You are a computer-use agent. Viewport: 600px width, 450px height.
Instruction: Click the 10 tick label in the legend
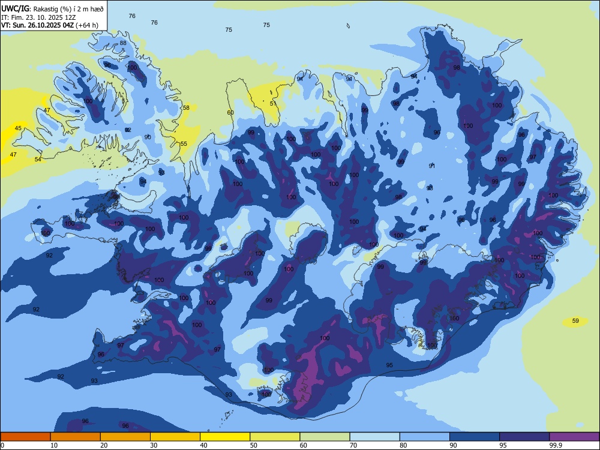(54, 445)
